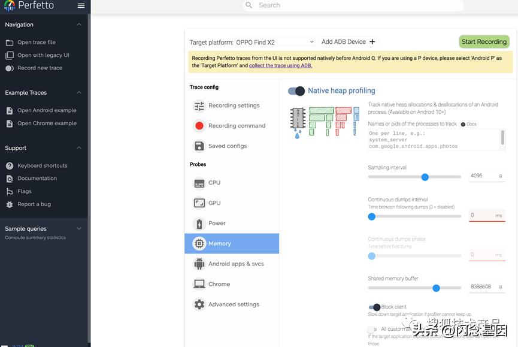518x347 pixels.
Task: Expand the Sample queries section
Action: [79, 229]
